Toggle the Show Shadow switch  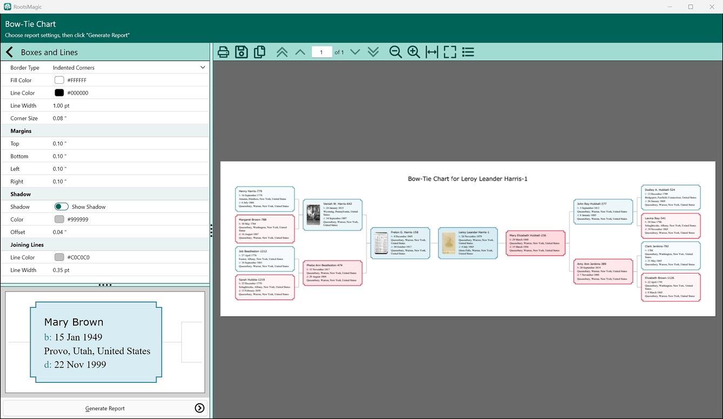coord(62,207)
